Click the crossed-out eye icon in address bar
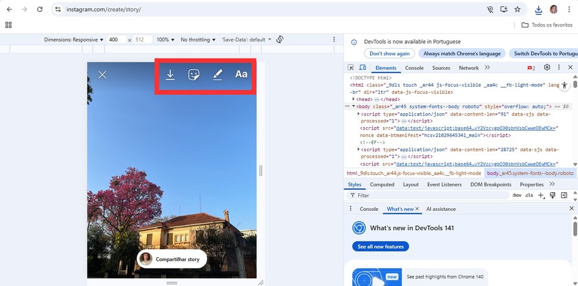 tap(490, 9)
